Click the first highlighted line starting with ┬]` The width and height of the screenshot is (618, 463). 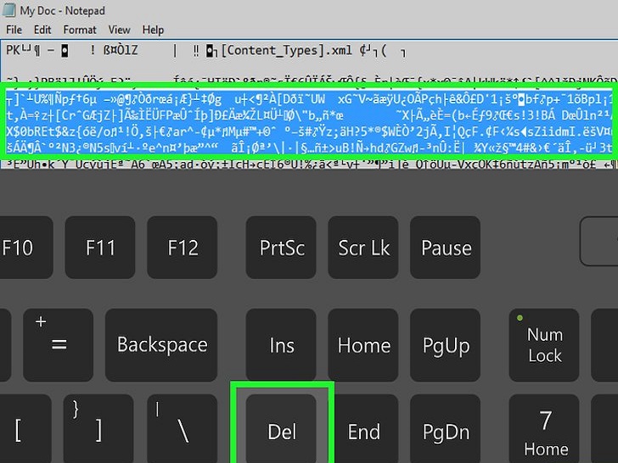[309, 99]
